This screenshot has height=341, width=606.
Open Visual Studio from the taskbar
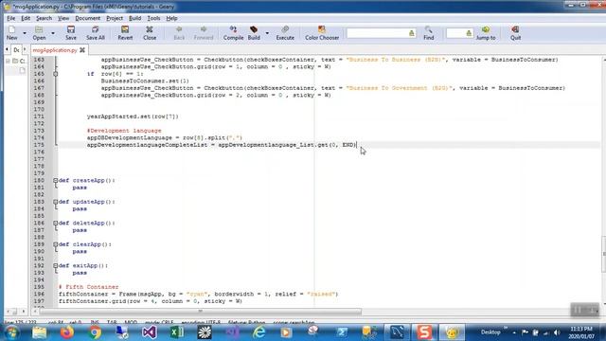[x=150, y=332]
